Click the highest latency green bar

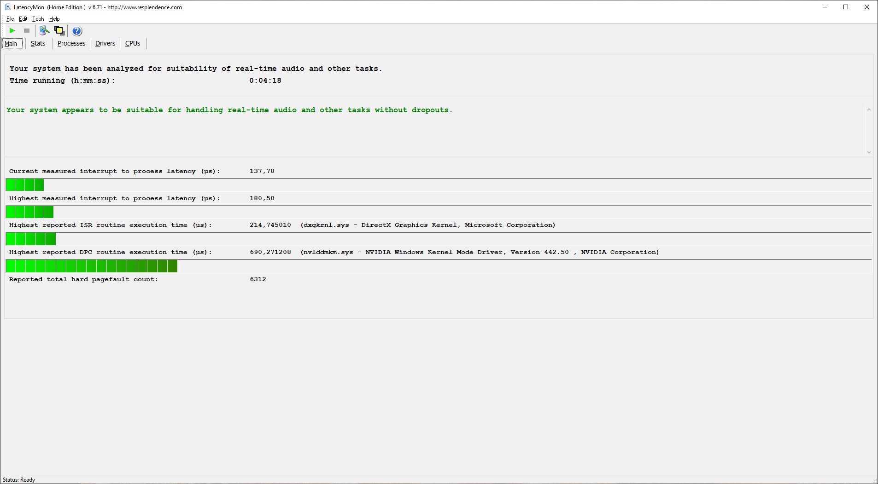(x=29, y=212)
